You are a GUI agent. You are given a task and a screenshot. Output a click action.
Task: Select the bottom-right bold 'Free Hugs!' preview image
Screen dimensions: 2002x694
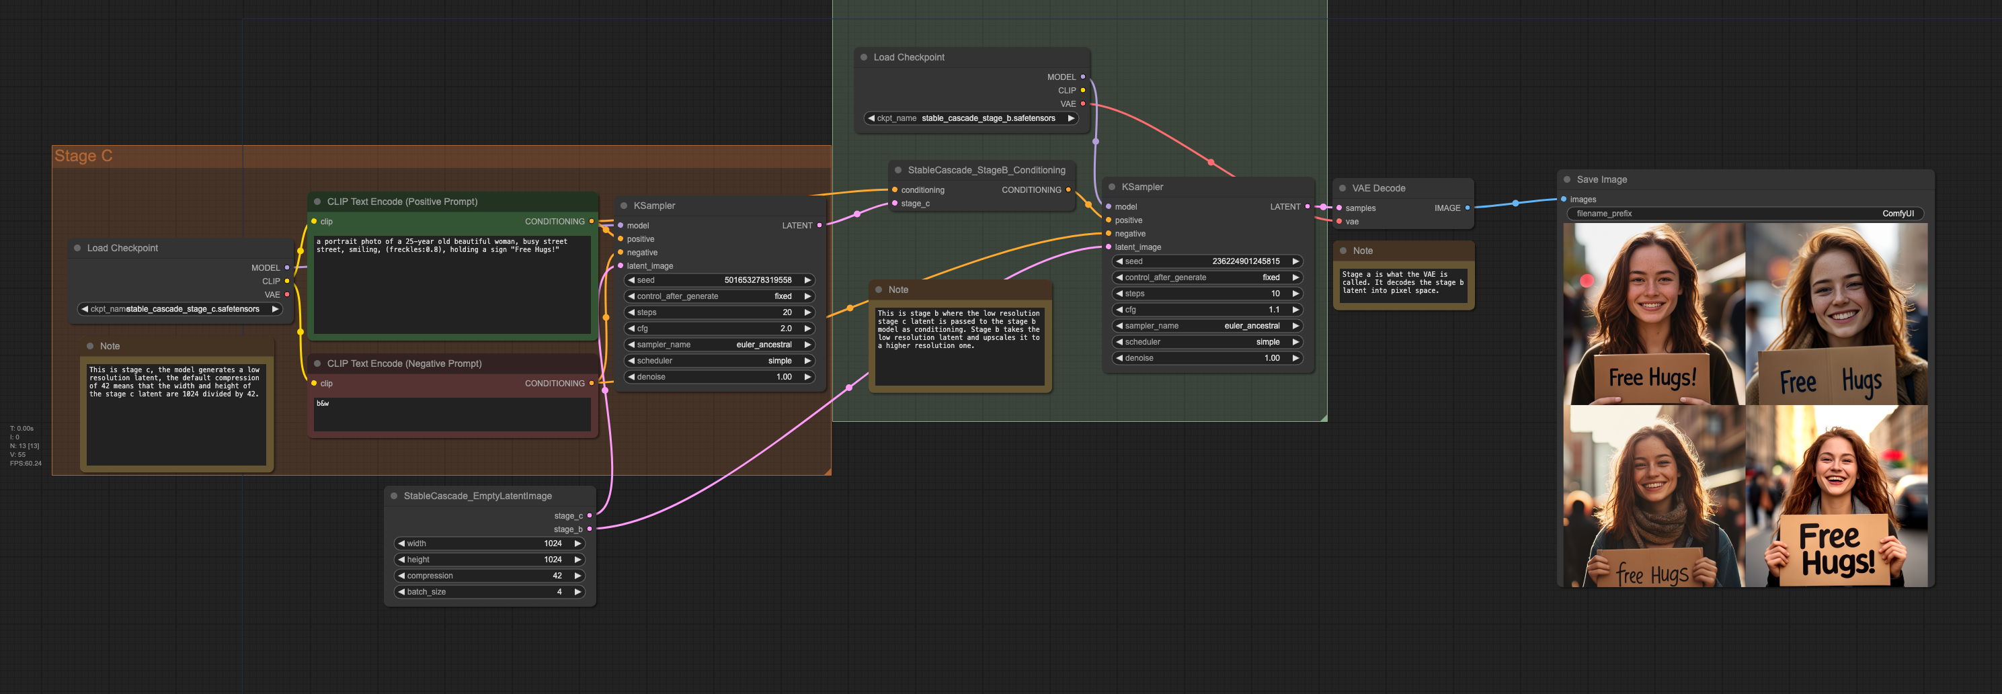click(1836, 497)
